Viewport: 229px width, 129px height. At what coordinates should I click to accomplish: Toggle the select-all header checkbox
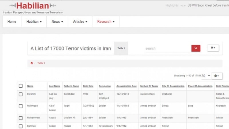pos(21,86)
